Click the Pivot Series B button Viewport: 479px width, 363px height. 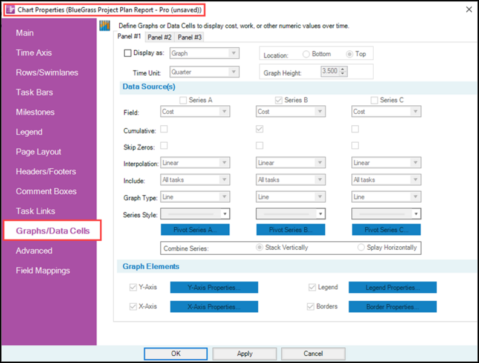[291, 230]
